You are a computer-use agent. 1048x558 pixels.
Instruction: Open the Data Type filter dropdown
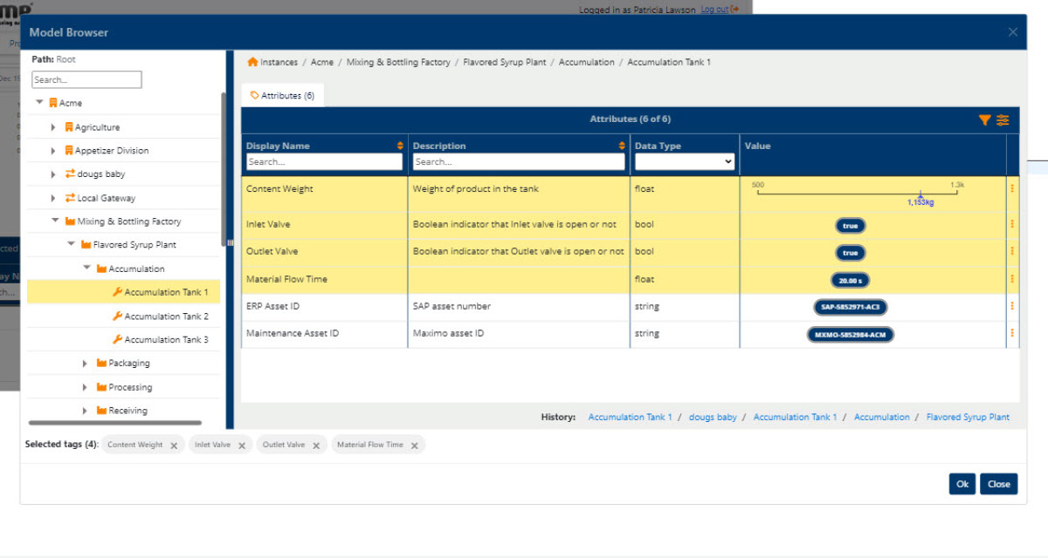click(x=684, y=161)
